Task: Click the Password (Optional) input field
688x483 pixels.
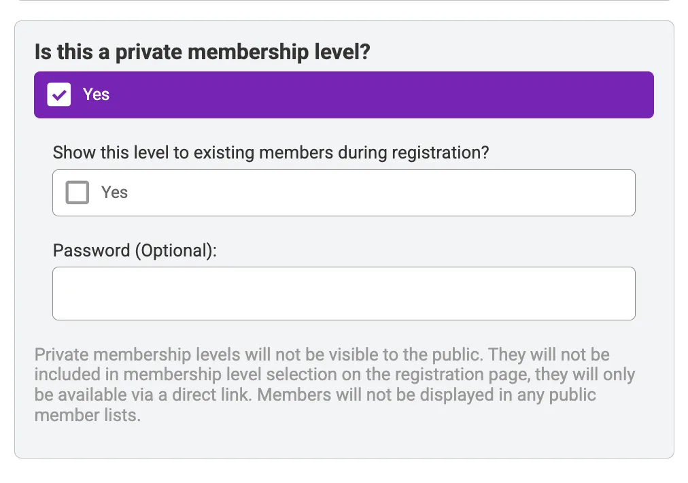Action: 343,293
